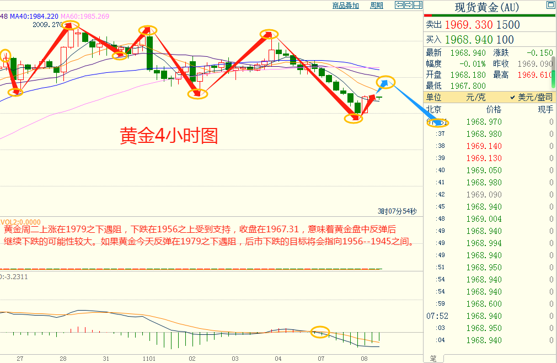The image size is (557, 363).
Task: Click date label 28 on time axis
Action: (x=63, y=359)
